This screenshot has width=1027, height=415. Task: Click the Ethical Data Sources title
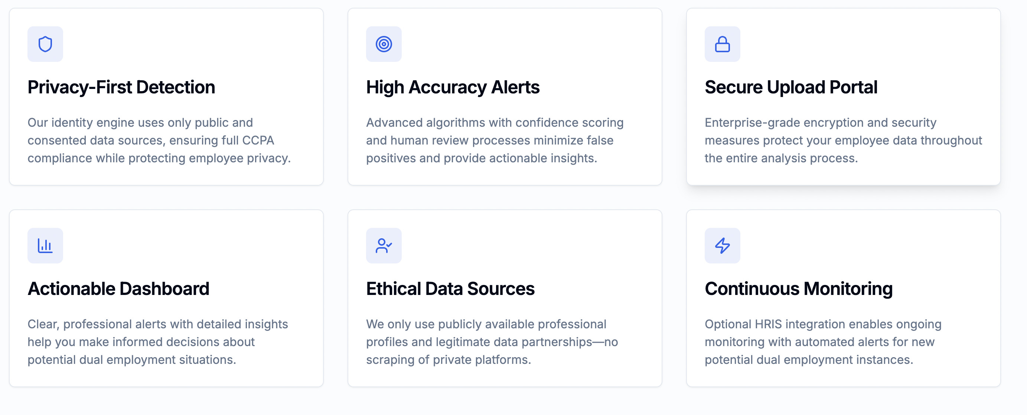click(450, 289)
